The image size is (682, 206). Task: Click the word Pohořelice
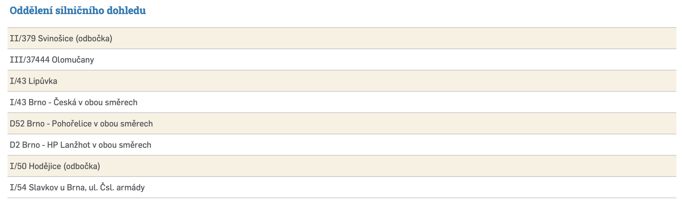pos(72,124)
